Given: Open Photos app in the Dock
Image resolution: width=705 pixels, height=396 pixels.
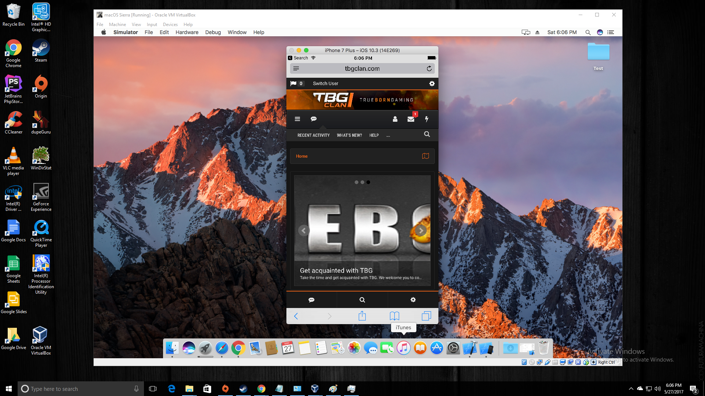Looking at the screenshot, I should [354, 348].
